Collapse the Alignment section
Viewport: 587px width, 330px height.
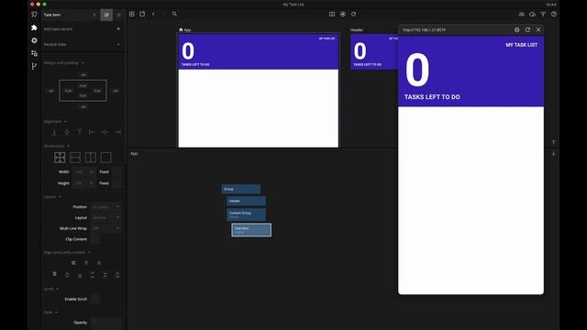tap(65, 122)
